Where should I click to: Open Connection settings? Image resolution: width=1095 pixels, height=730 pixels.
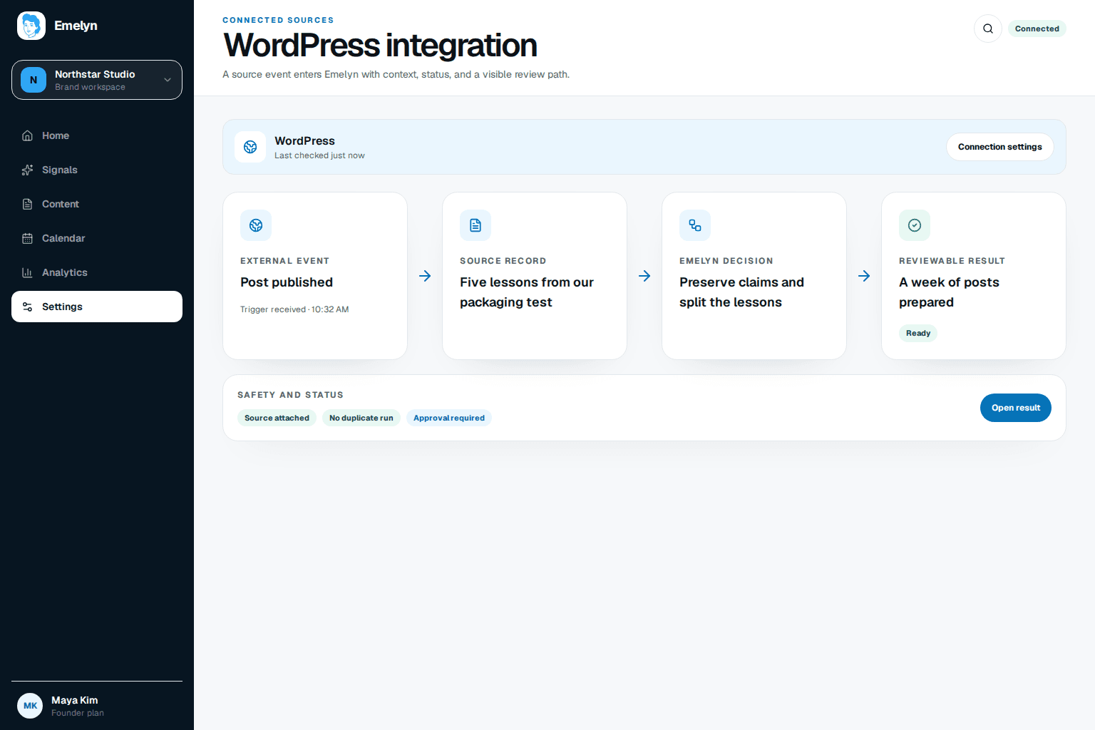coord(999,147)
